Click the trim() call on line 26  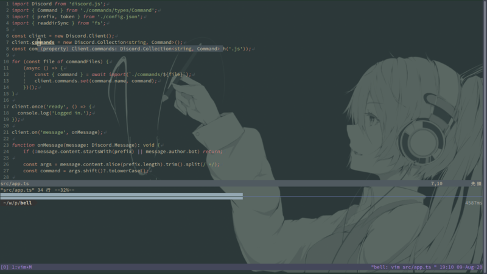(173, 164)
